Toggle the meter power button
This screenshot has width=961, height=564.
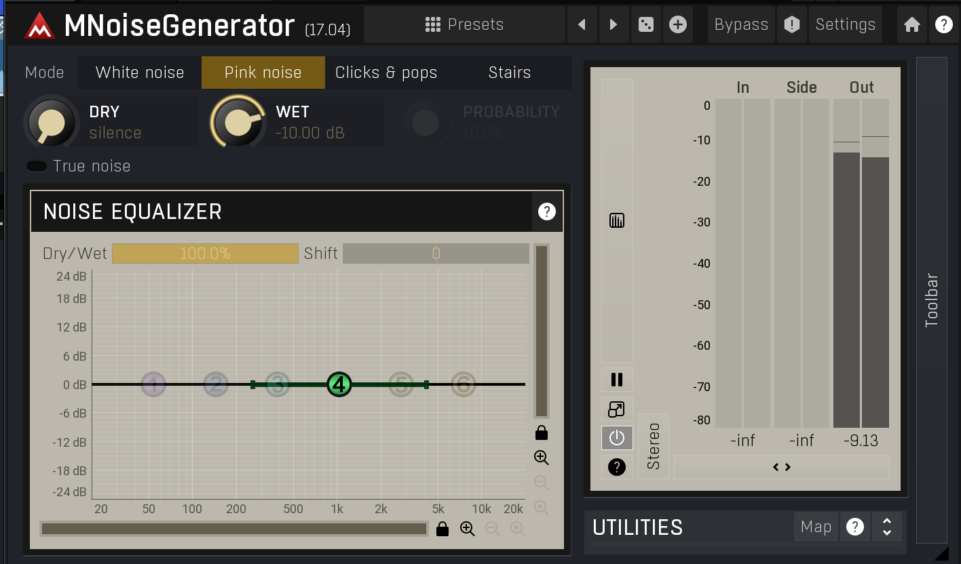click(x=617, y=438)
